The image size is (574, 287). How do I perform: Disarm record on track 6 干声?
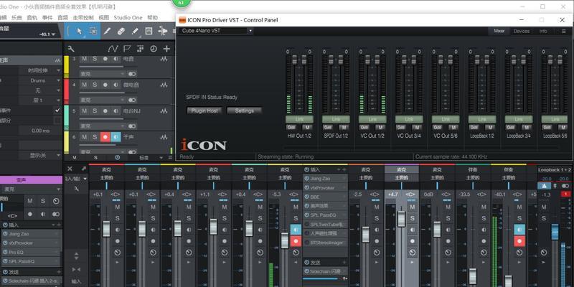pyautogui.click(x=105, y=137)
